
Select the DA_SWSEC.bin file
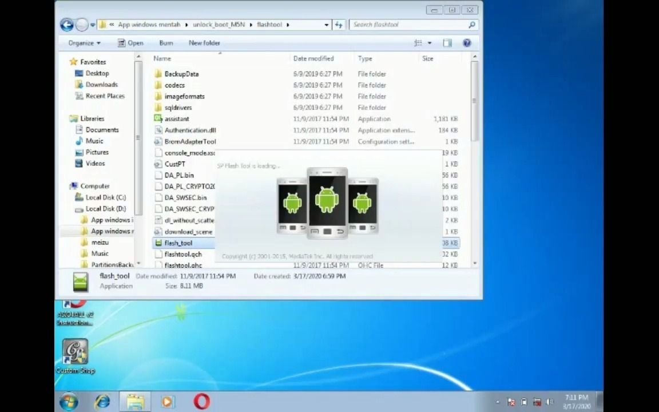tap(185, 197)
